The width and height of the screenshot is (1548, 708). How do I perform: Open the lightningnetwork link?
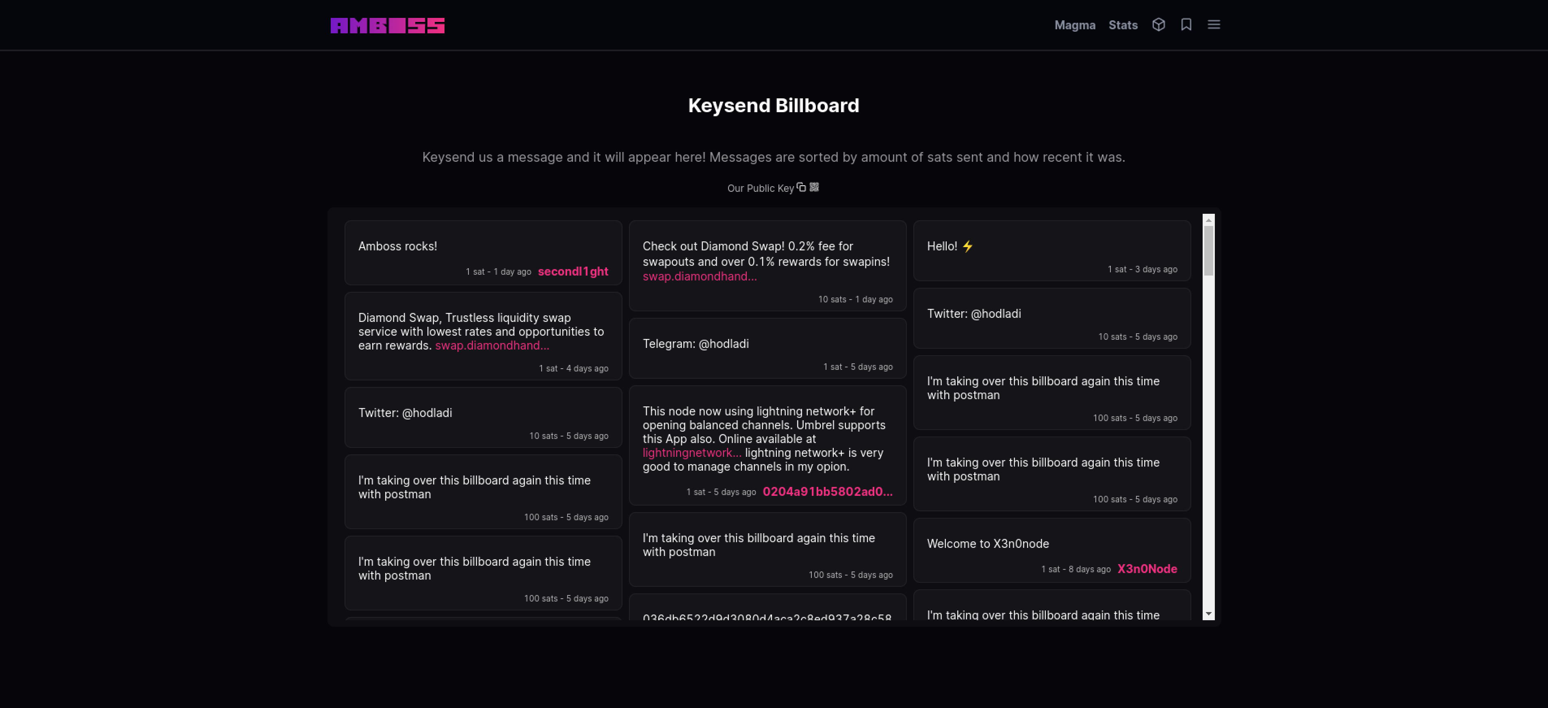point(692,453)
